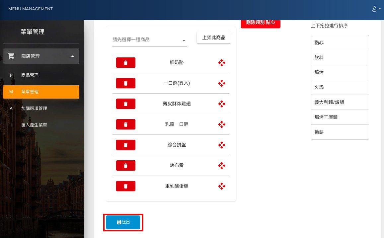The height and width of the screenshot is (238, 384).
Task: Open the dropdown caret beside the user icon
Action: coord(380,9)
